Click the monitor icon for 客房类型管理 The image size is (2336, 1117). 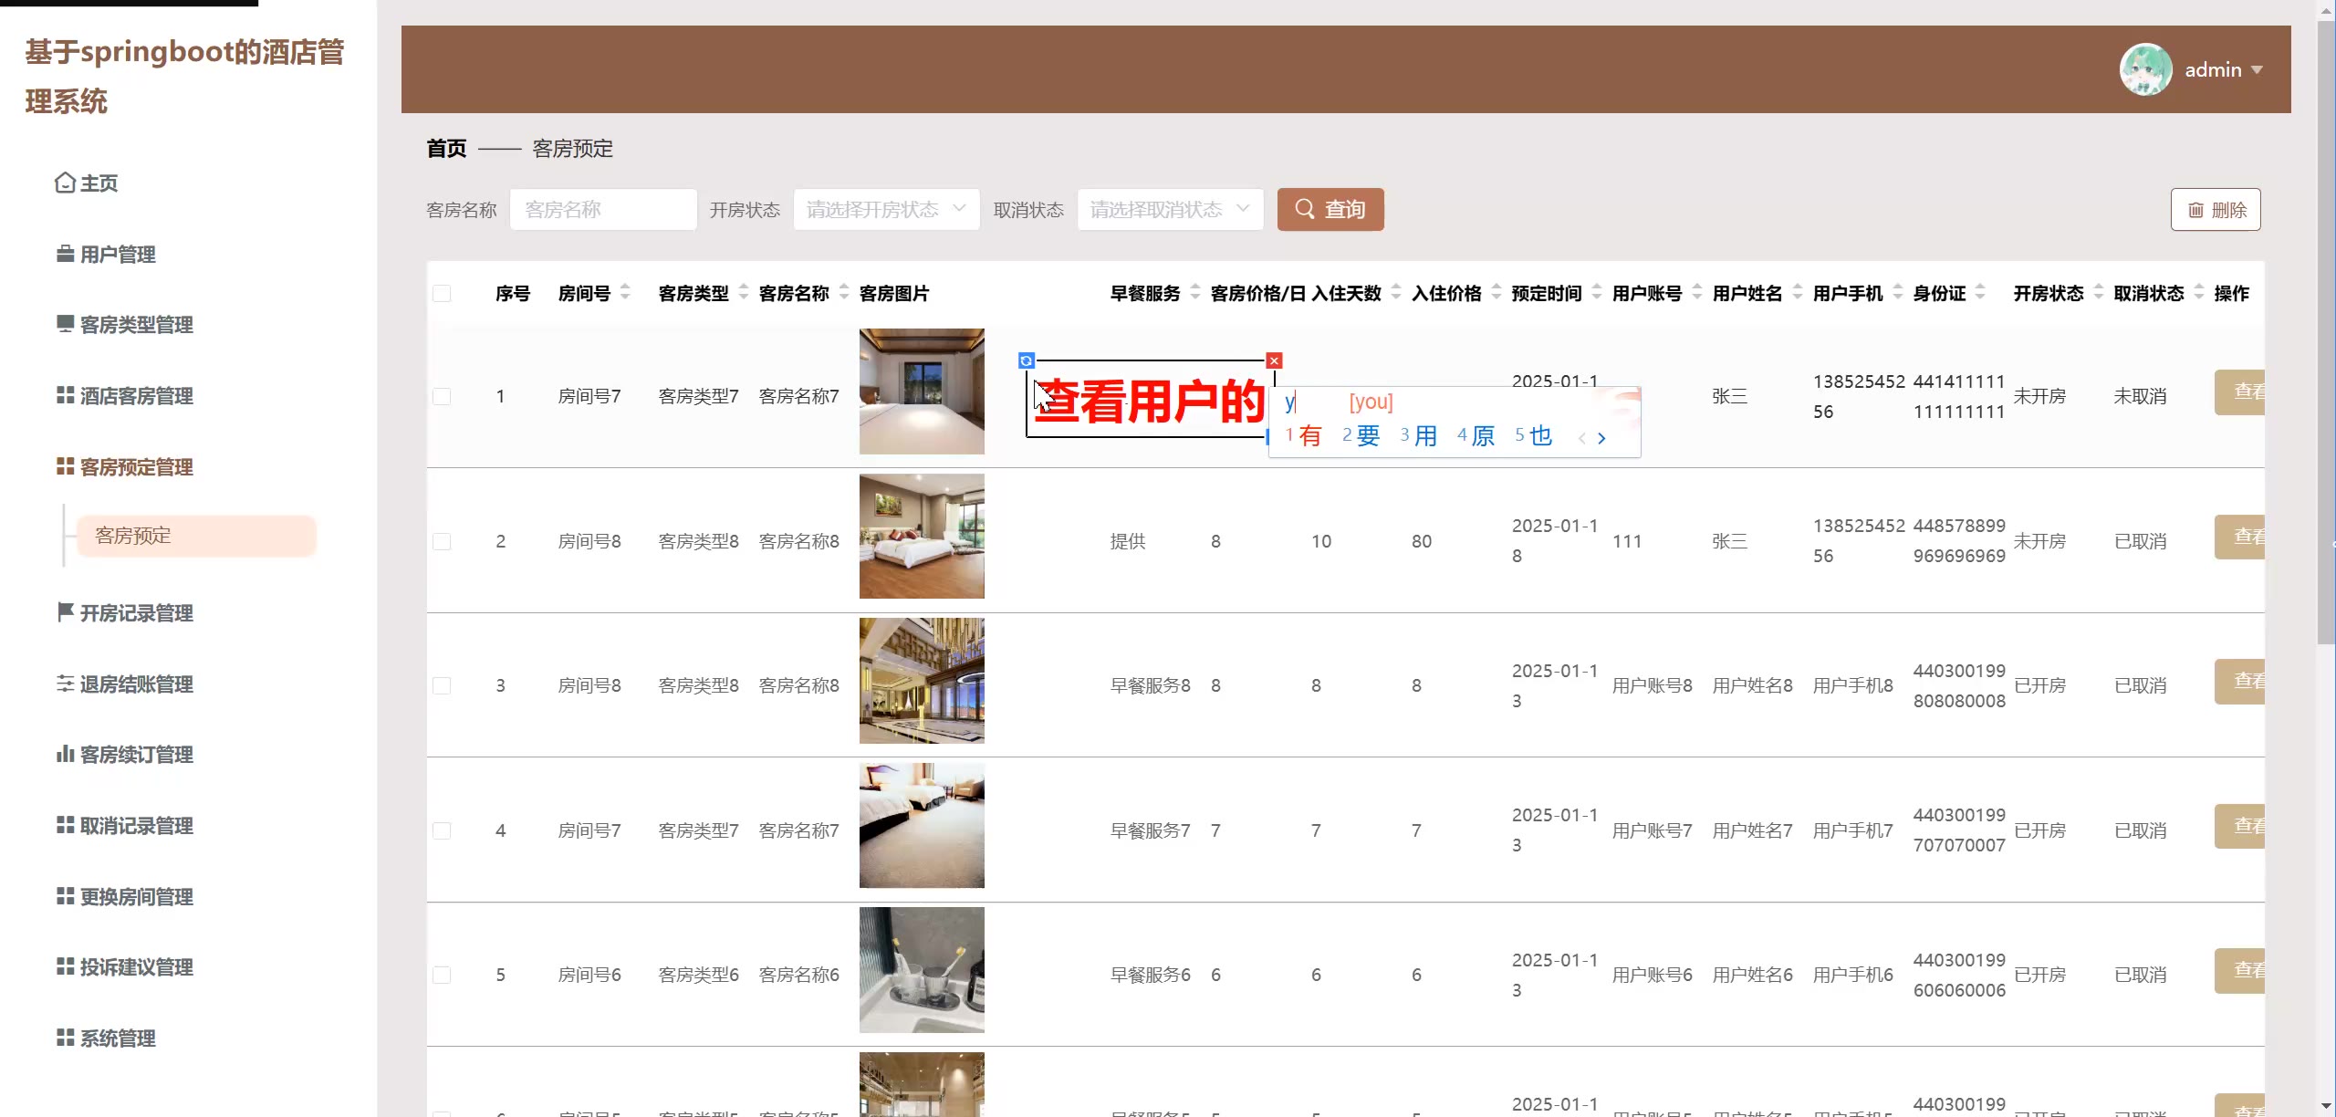tap(65, 324)
